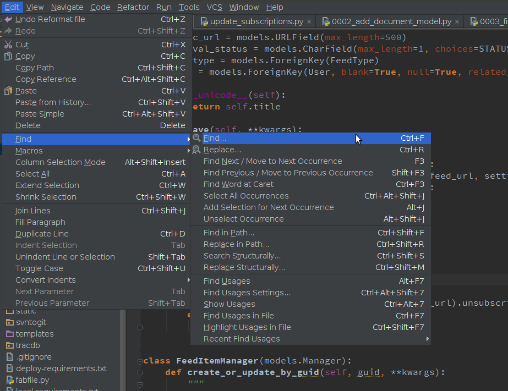This screenshot has width=508, height=391.
Task: Click the tracdb folder icon
Action: [x=10, y=346]
